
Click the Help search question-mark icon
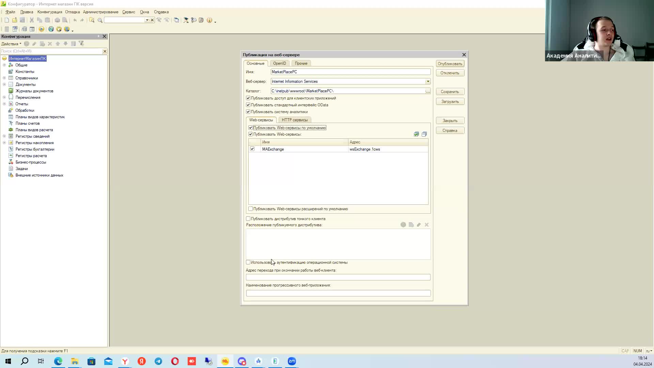(193, 20)
